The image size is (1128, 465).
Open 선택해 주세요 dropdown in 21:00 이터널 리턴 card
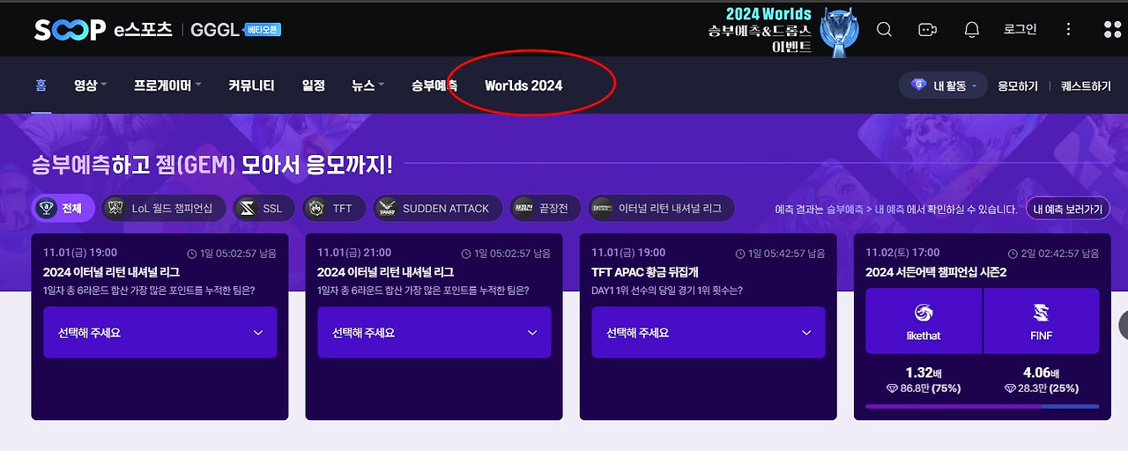pos(434,332)
